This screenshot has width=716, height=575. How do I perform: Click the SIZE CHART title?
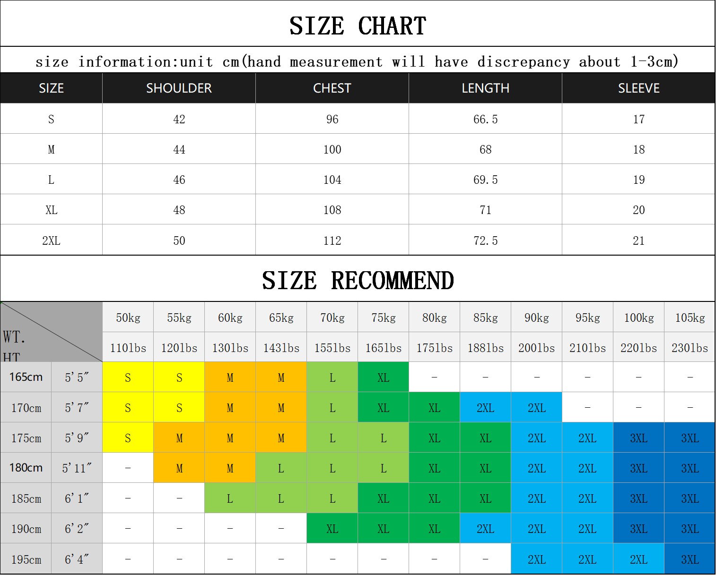point(358,26)
